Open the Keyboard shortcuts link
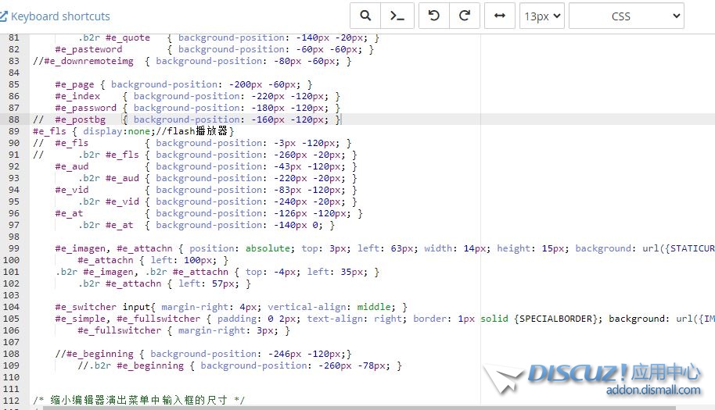 coord(60,16)
